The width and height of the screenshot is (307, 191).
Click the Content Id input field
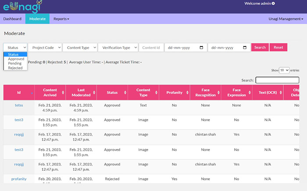tap(151, 47)
